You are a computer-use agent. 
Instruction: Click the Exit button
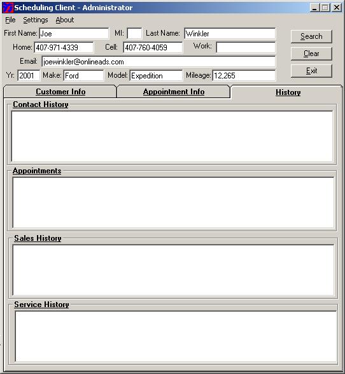[311, 71]
